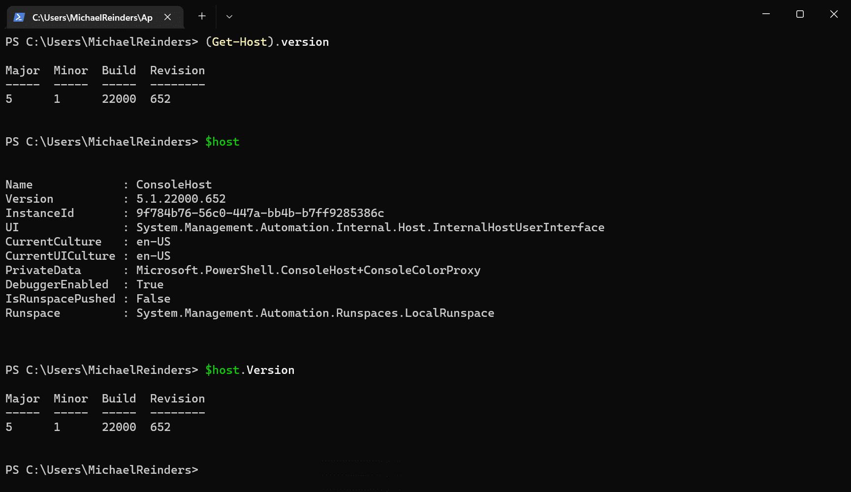The height and width of the screenshot is (492, 851).
Task: Click the Version value 5.1.22000.652
Action: 181,199
